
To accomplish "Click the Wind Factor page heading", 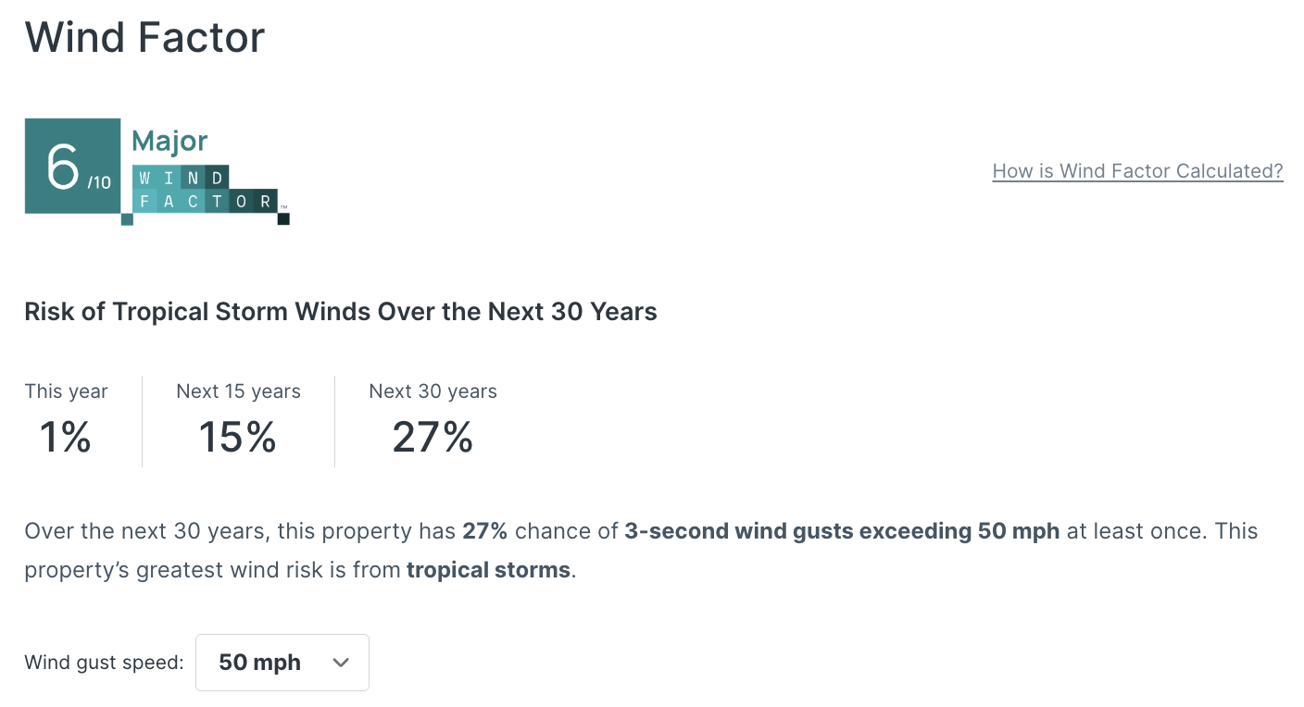I will (144, 37).
